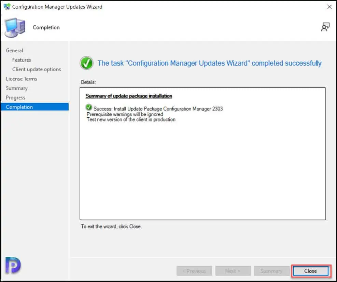Select the highlighted Completion step
Viewport: 337px width, 282px height.
34,107
